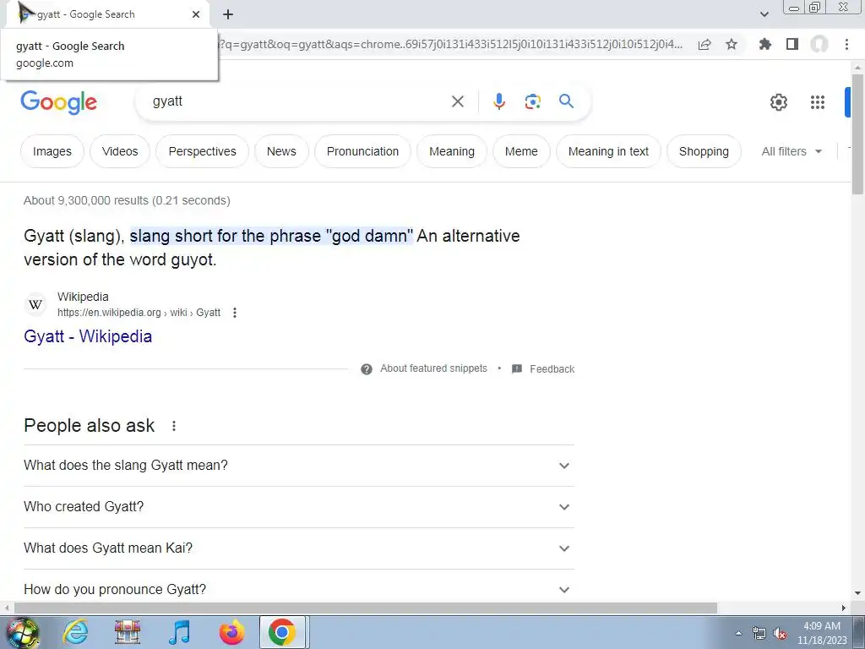
Task: Open the Gyatt - Wikipedia link
Action: click(88, 336)
